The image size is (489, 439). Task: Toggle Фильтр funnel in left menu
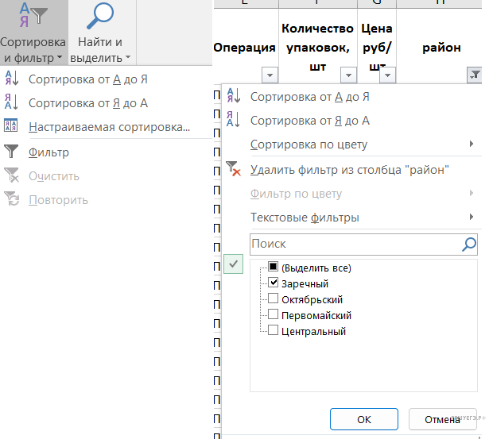[48, 152]
